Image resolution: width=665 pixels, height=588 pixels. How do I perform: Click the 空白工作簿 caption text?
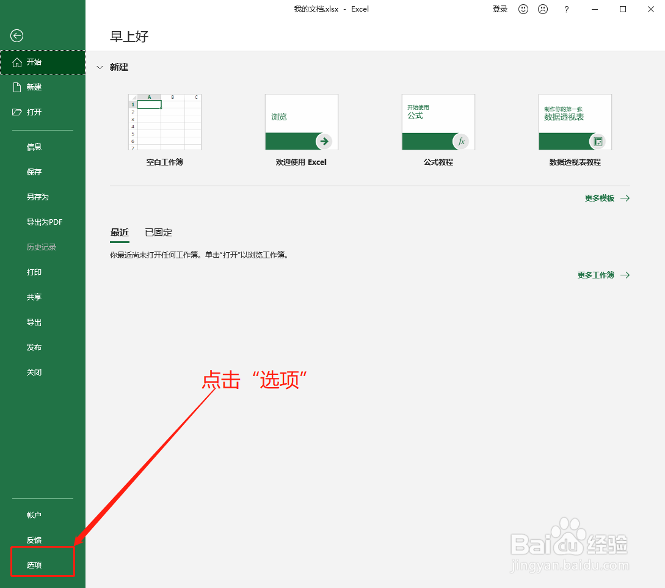coord(165,162)
